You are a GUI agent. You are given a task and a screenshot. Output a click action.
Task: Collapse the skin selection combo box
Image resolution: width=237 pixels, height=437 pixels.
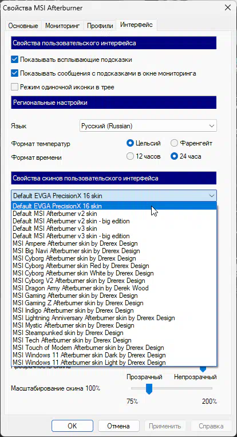[114, 196]
